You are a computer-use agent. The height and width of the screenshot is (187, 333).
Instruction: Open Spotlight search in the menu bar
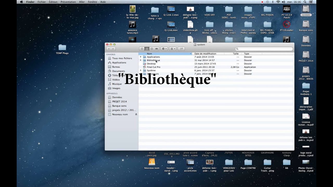305,2
